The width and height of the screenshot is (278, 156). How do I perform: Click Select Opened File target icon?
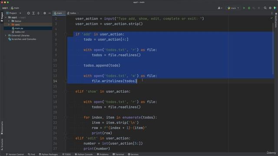tap(28, 13)
